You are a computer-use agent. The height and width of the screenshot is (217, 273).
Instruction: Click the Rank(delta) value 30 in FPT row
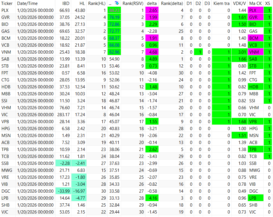(181, 73)
